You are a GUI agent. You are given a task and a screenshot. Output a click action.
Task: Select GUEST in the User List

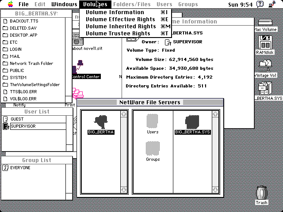(17, 119)
